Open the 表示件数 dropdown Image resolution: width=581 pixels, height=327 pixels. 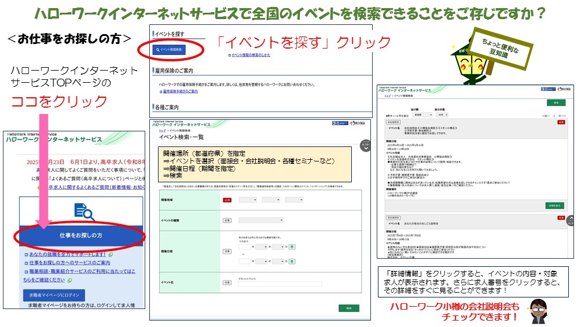(x=442, y=115)
